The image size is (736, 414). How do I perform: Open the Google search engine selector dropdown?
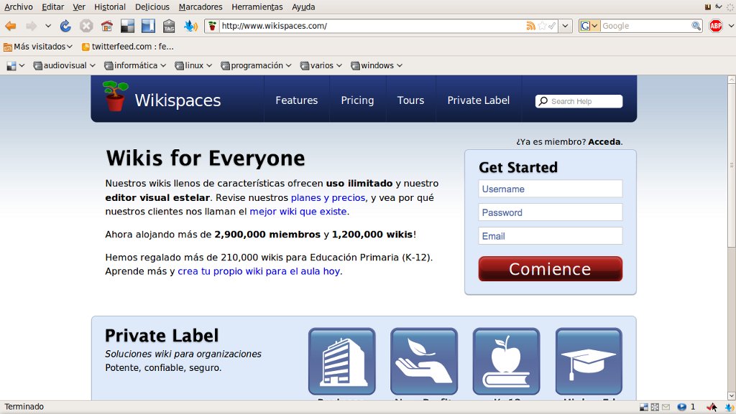tap(589, 27)
